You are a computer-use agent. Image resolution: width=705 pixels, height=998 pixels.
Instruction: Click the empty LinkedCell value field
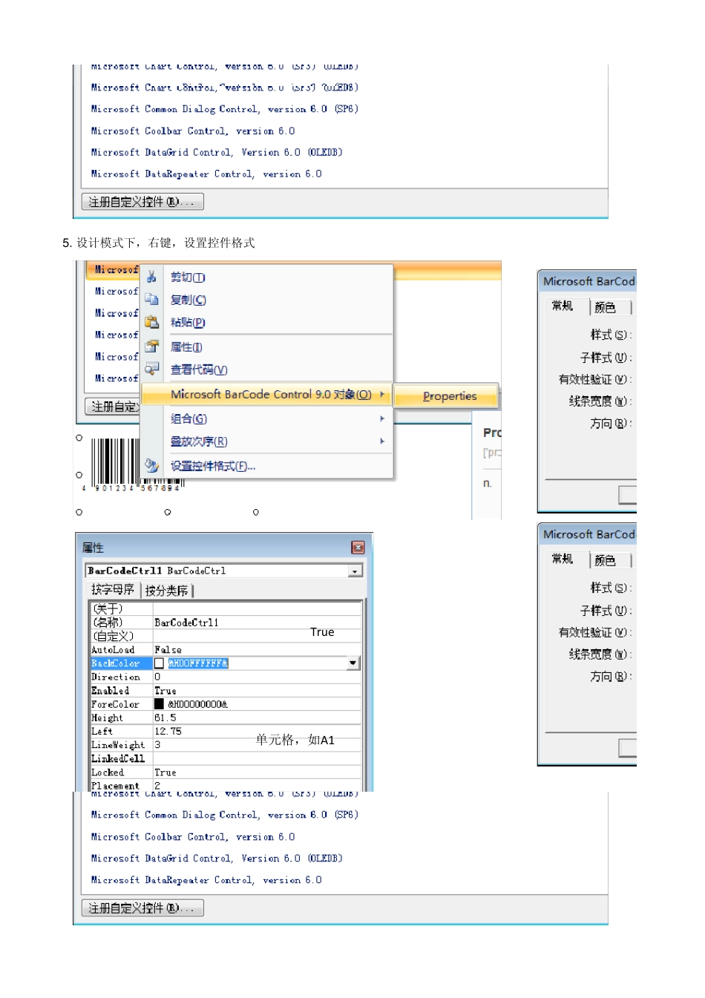(257, 758)
